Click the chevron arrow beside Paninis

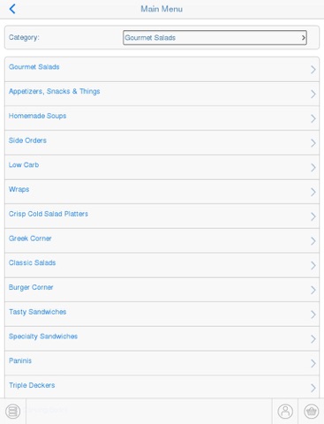point(313,363)
